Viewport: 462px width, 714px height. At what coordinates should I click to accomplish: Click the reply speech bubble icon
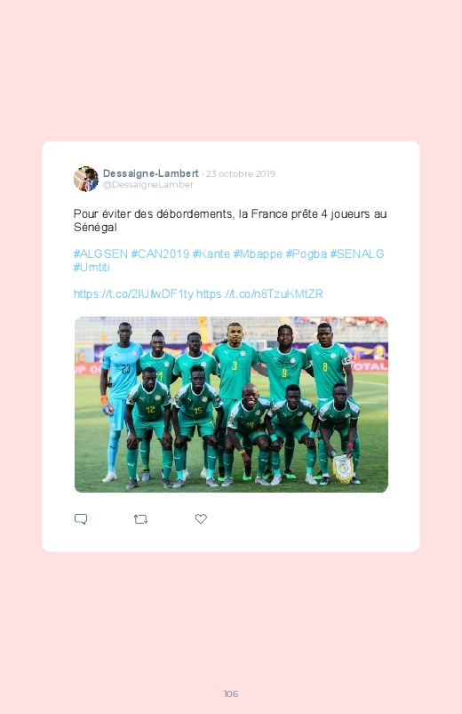81,519
